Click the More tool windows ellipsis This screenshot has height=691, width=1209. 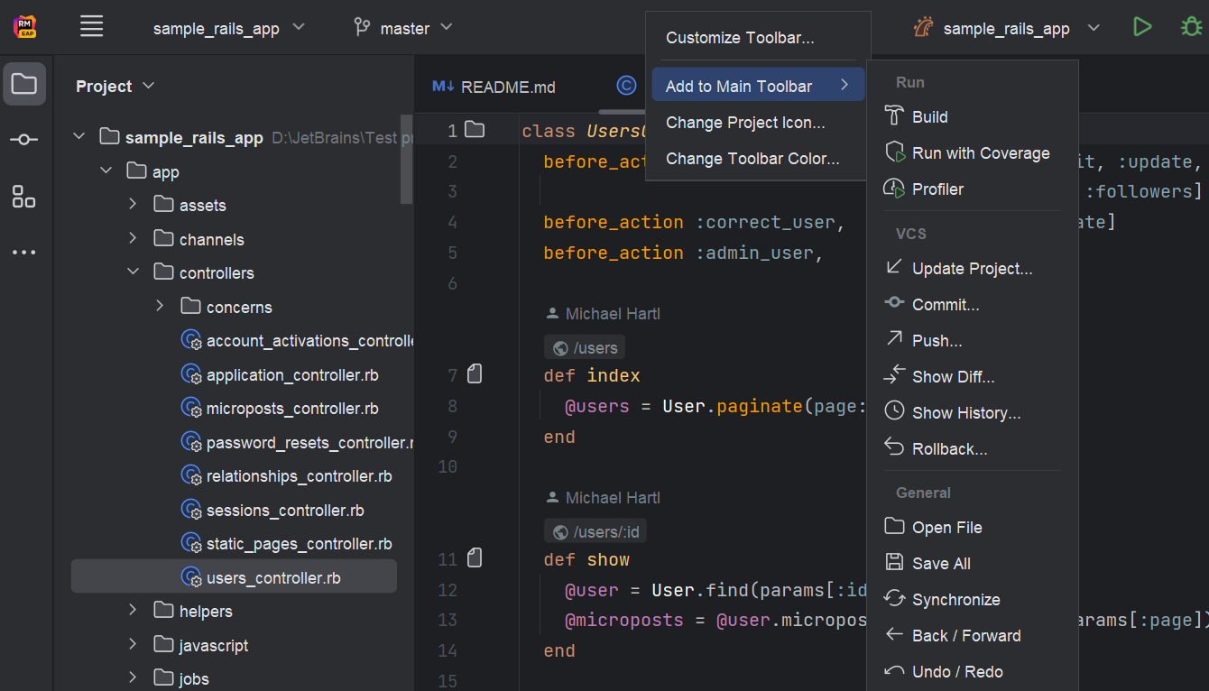(x=24, y=253)
